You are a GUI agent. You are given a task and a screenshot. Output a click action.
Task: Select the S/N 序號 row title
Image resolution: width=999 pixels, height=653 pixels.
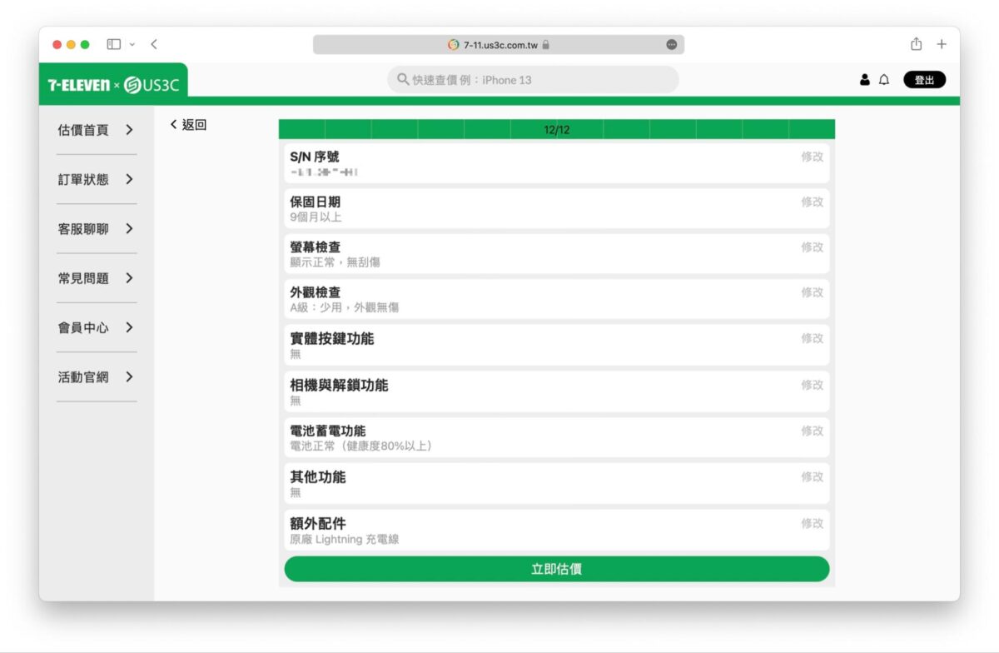[314, 157]
